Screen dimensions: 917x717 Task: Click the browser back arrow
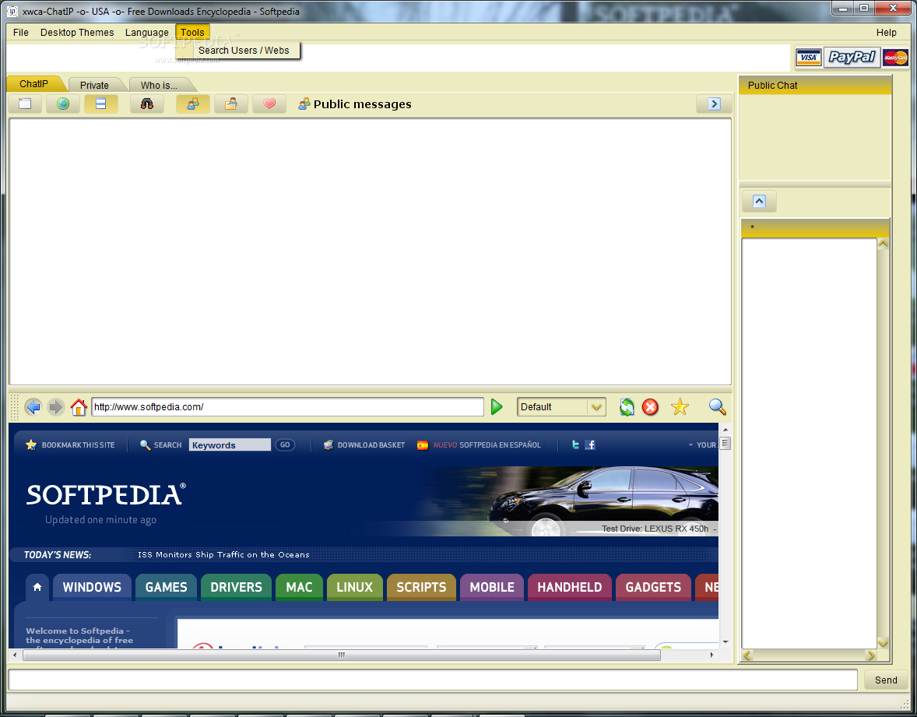point(33,406)
